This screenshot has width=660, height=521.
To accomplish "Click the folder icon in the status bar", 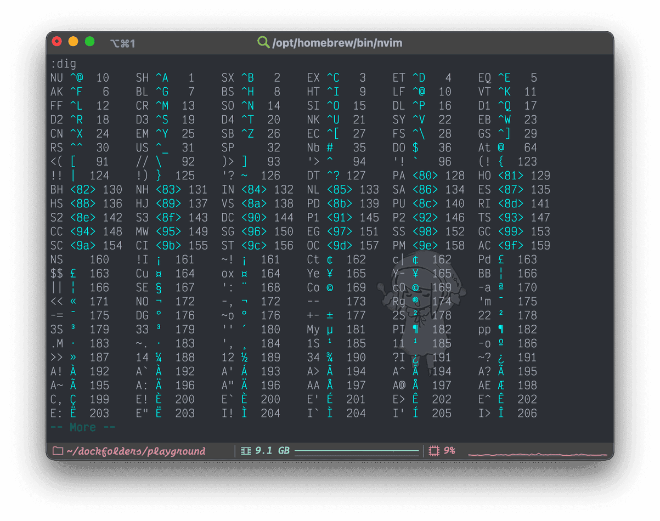I will tap(58, 451).
